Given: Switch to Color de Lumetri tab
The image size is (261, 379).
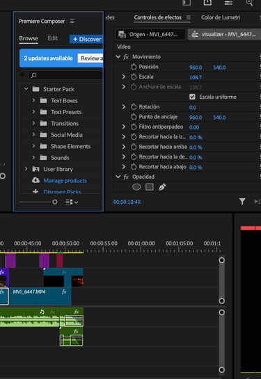Looking at the screenshot, I should pyautogui.click(x=221, y=17).
